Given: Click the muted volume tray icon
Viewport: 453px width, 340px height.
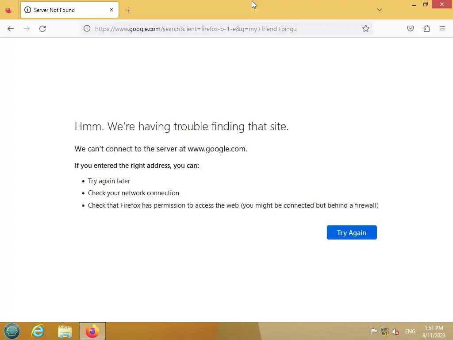Looking at the screenshot, I should pos(395,331).
